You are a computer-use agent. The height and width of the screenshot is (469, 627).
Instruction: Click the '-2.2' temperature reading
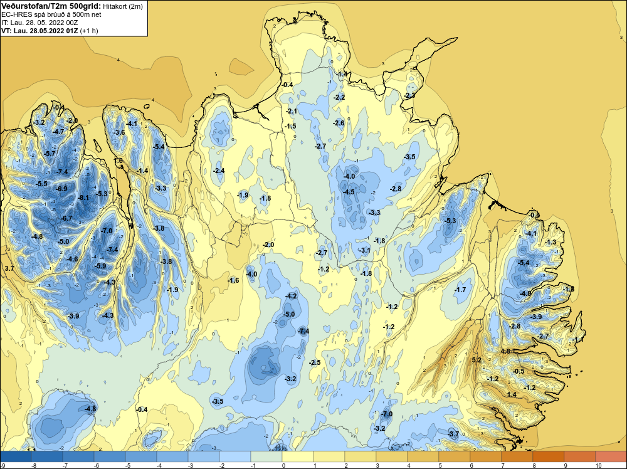(x=339, y=97)
